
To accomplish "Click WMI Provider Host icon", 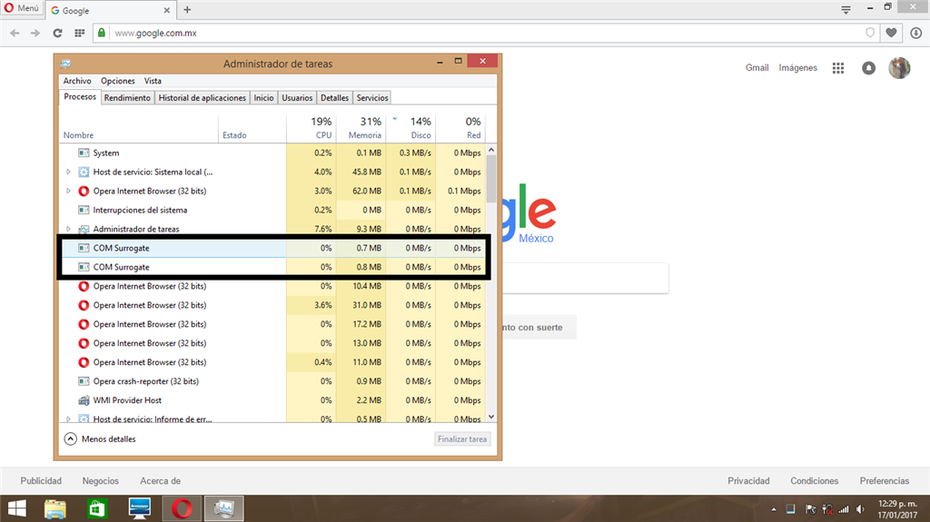I will [x=84, y=400].
